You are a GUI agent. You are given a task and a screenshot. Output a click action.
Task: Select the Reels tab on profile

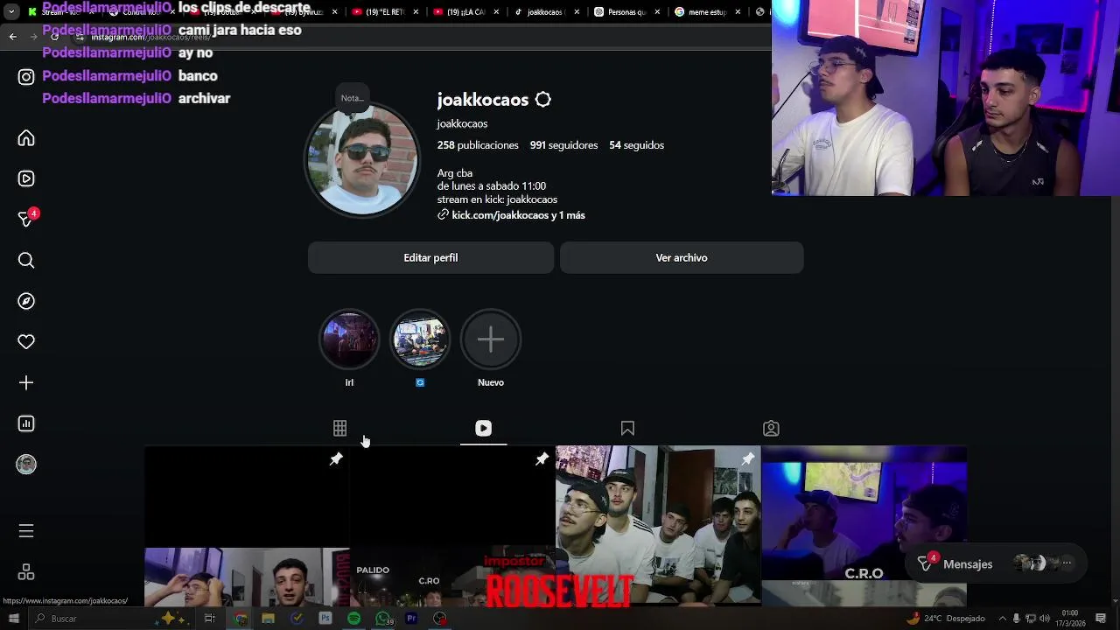(x=483, y=428)
